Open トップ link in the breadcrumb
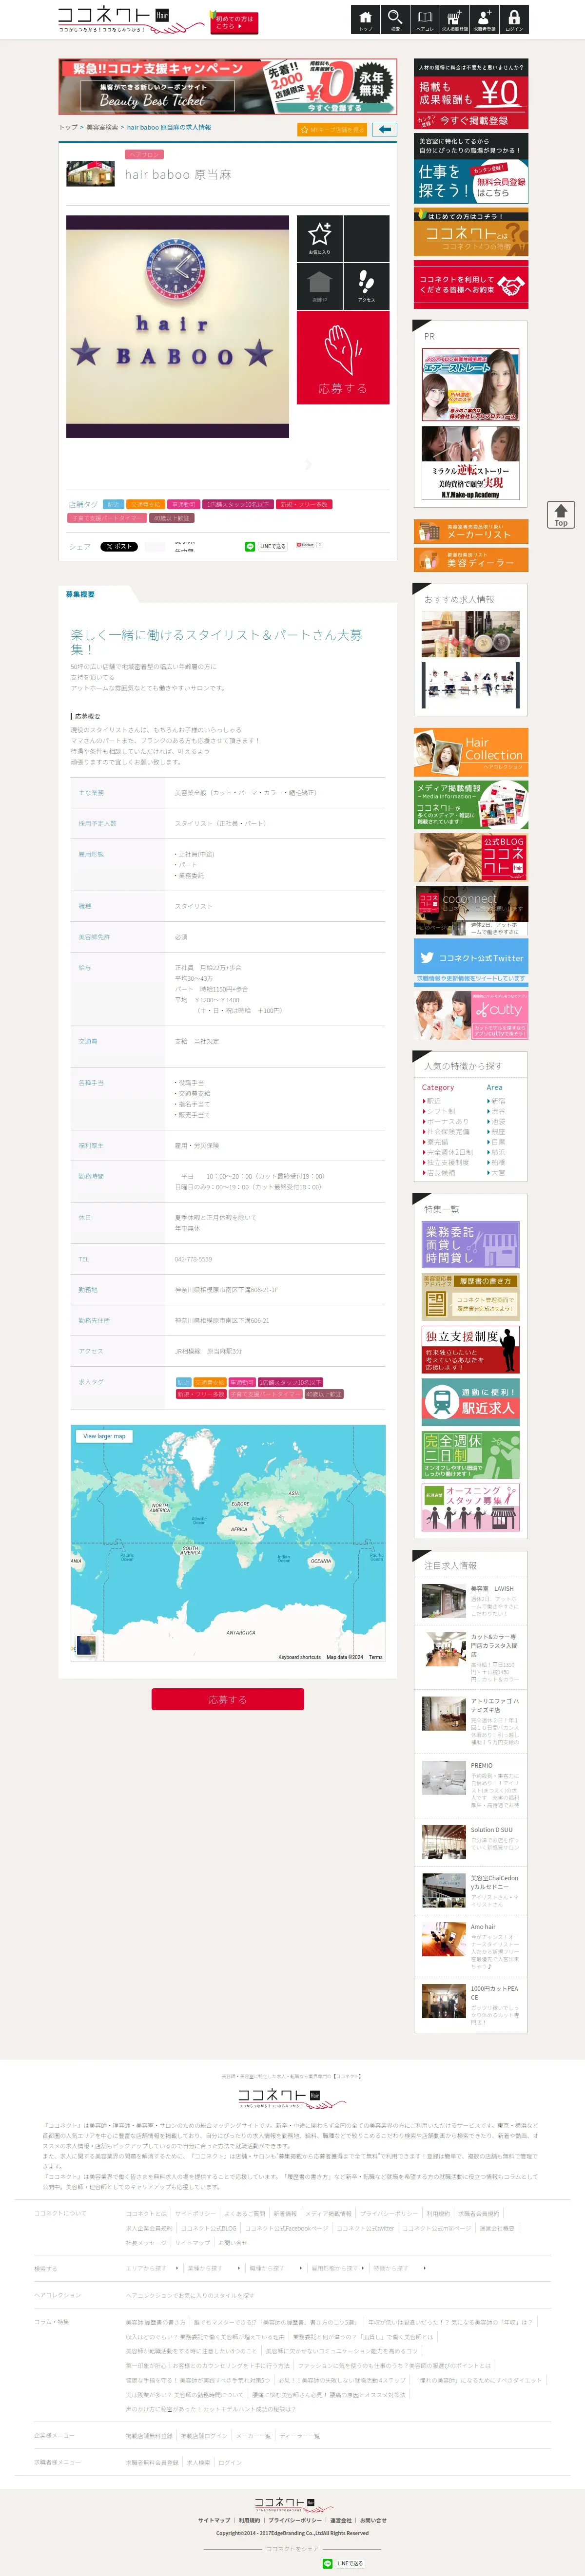 [x=67, y=128]
